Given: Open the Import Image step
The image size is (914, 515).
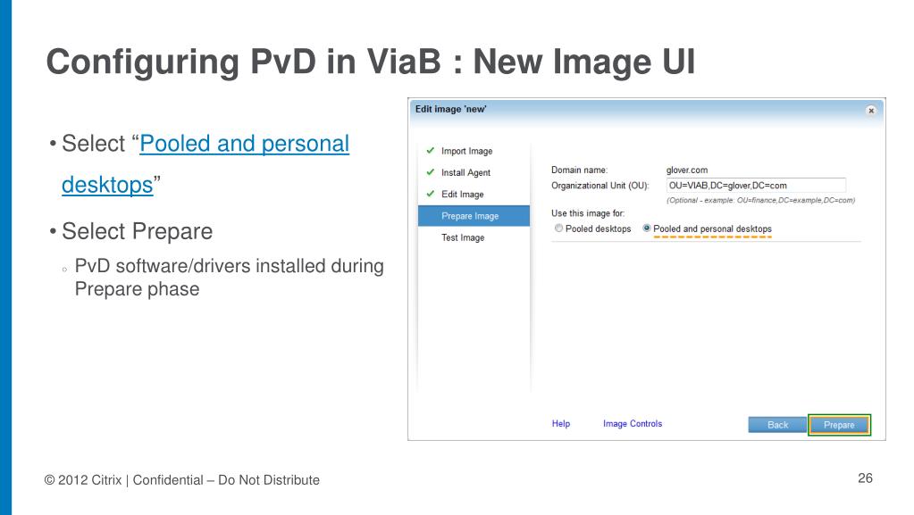Looking at the screenshot, I should click(467, 151).
